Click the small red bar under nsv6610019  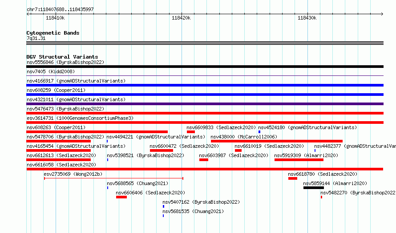coord(238,150)
